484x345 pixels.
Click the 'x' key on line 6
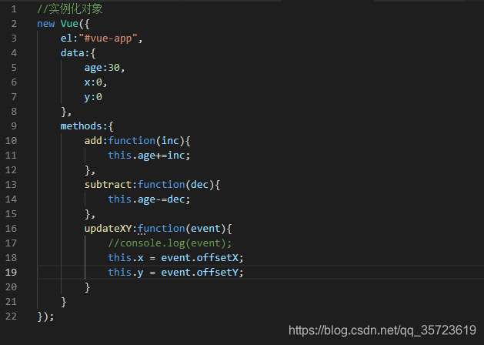(88, 82)
